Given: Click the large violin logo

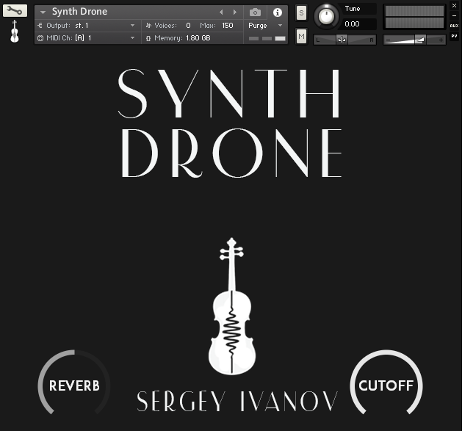Looking at the screenshot, I should click(231, 306).
